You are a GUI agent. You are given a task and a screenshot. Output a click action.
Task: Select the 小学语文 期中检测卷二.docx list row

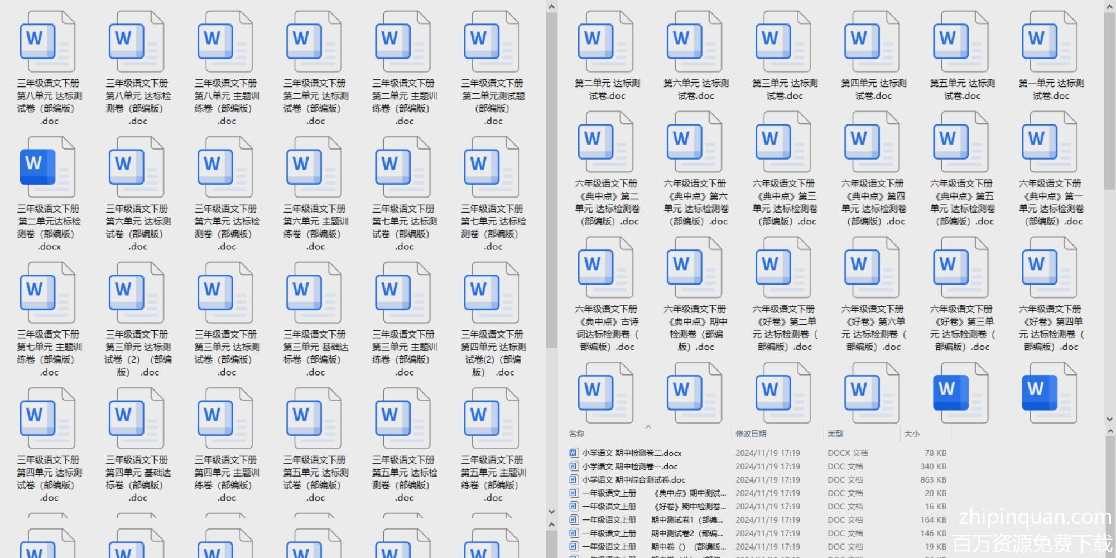(758, 453)
